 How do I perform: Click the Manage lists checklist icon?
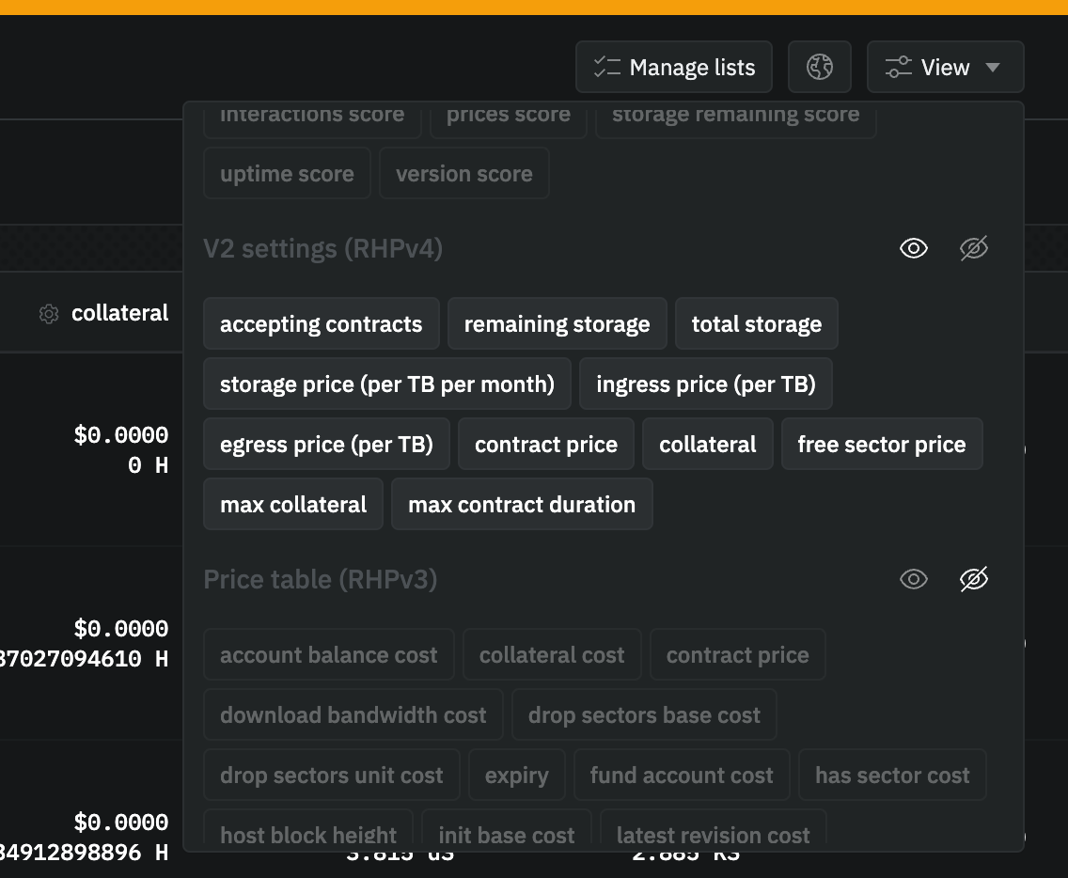click(607, 67)
